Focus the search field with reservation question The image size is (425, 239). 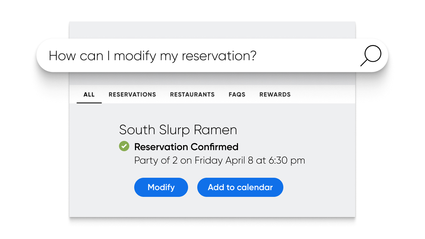tap(212, 56)
